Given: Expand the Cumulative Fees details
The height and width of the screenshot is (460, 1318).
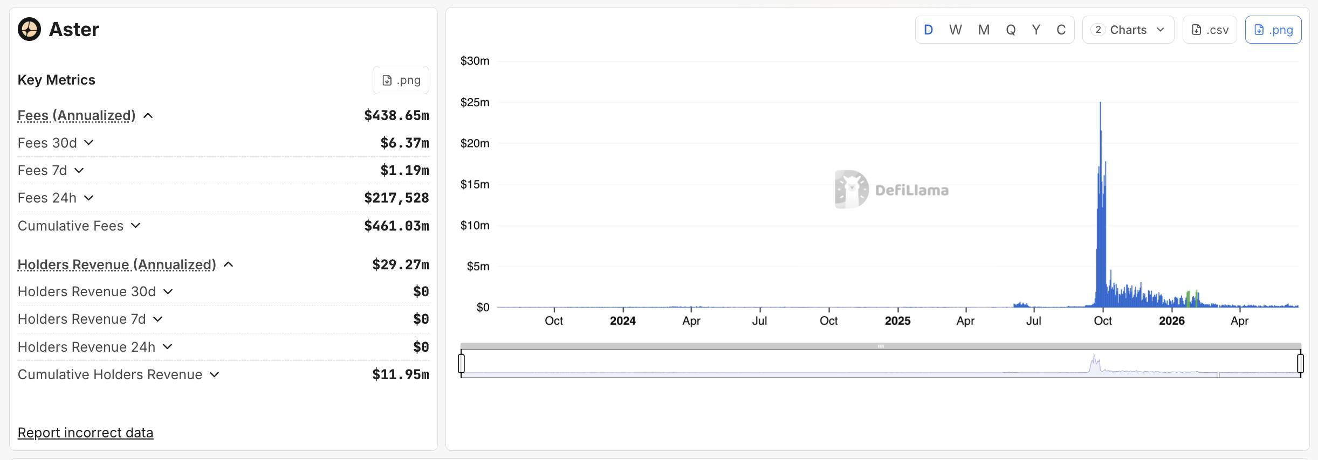Looking at the screenshot, I should [136, 226].
